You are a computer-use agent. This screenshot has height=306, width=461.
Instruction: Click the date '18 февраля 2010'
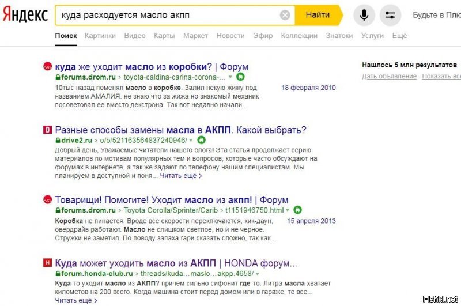point(308,88)
